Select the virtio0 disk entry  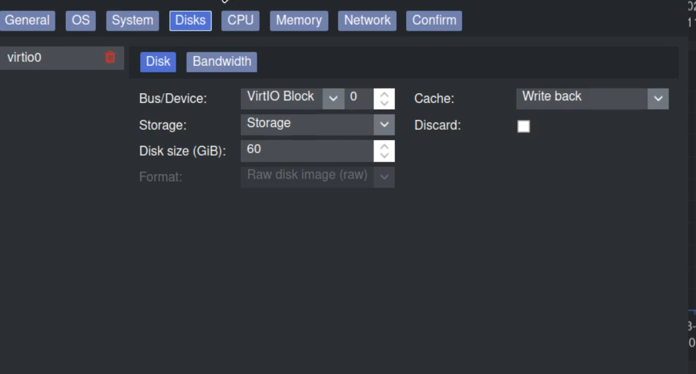[x=46, y=57]
